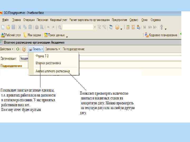The image size is (190, 142).
Task: Open the Кадровый учет menu
Action: click(x=59, y=20)
